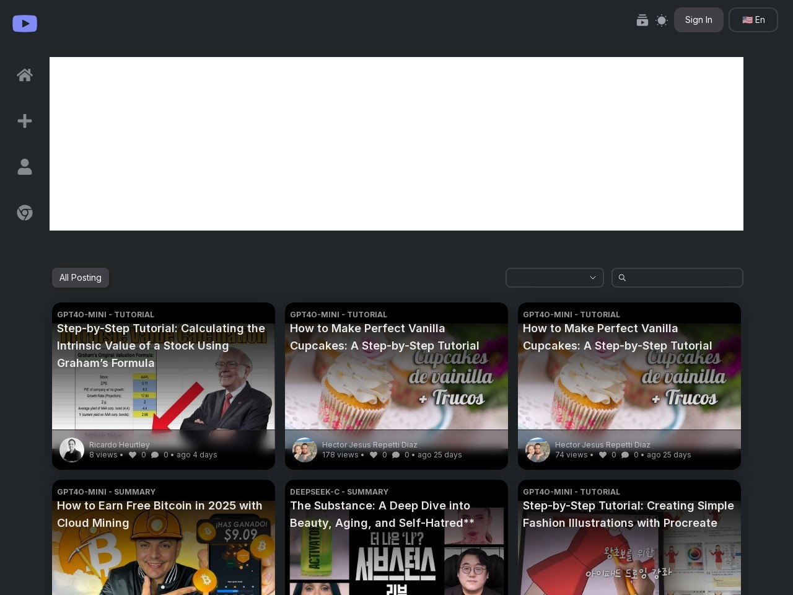Click Hector Jesus Repetti Diaz on 178 views post
The width and height of the screenshot is (793, 595).
pyautogui.click(x=370, y=445)
